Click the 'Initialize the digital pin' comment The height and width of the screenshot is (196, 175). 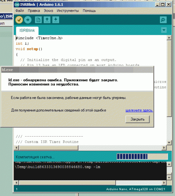(x=68, y=60)
